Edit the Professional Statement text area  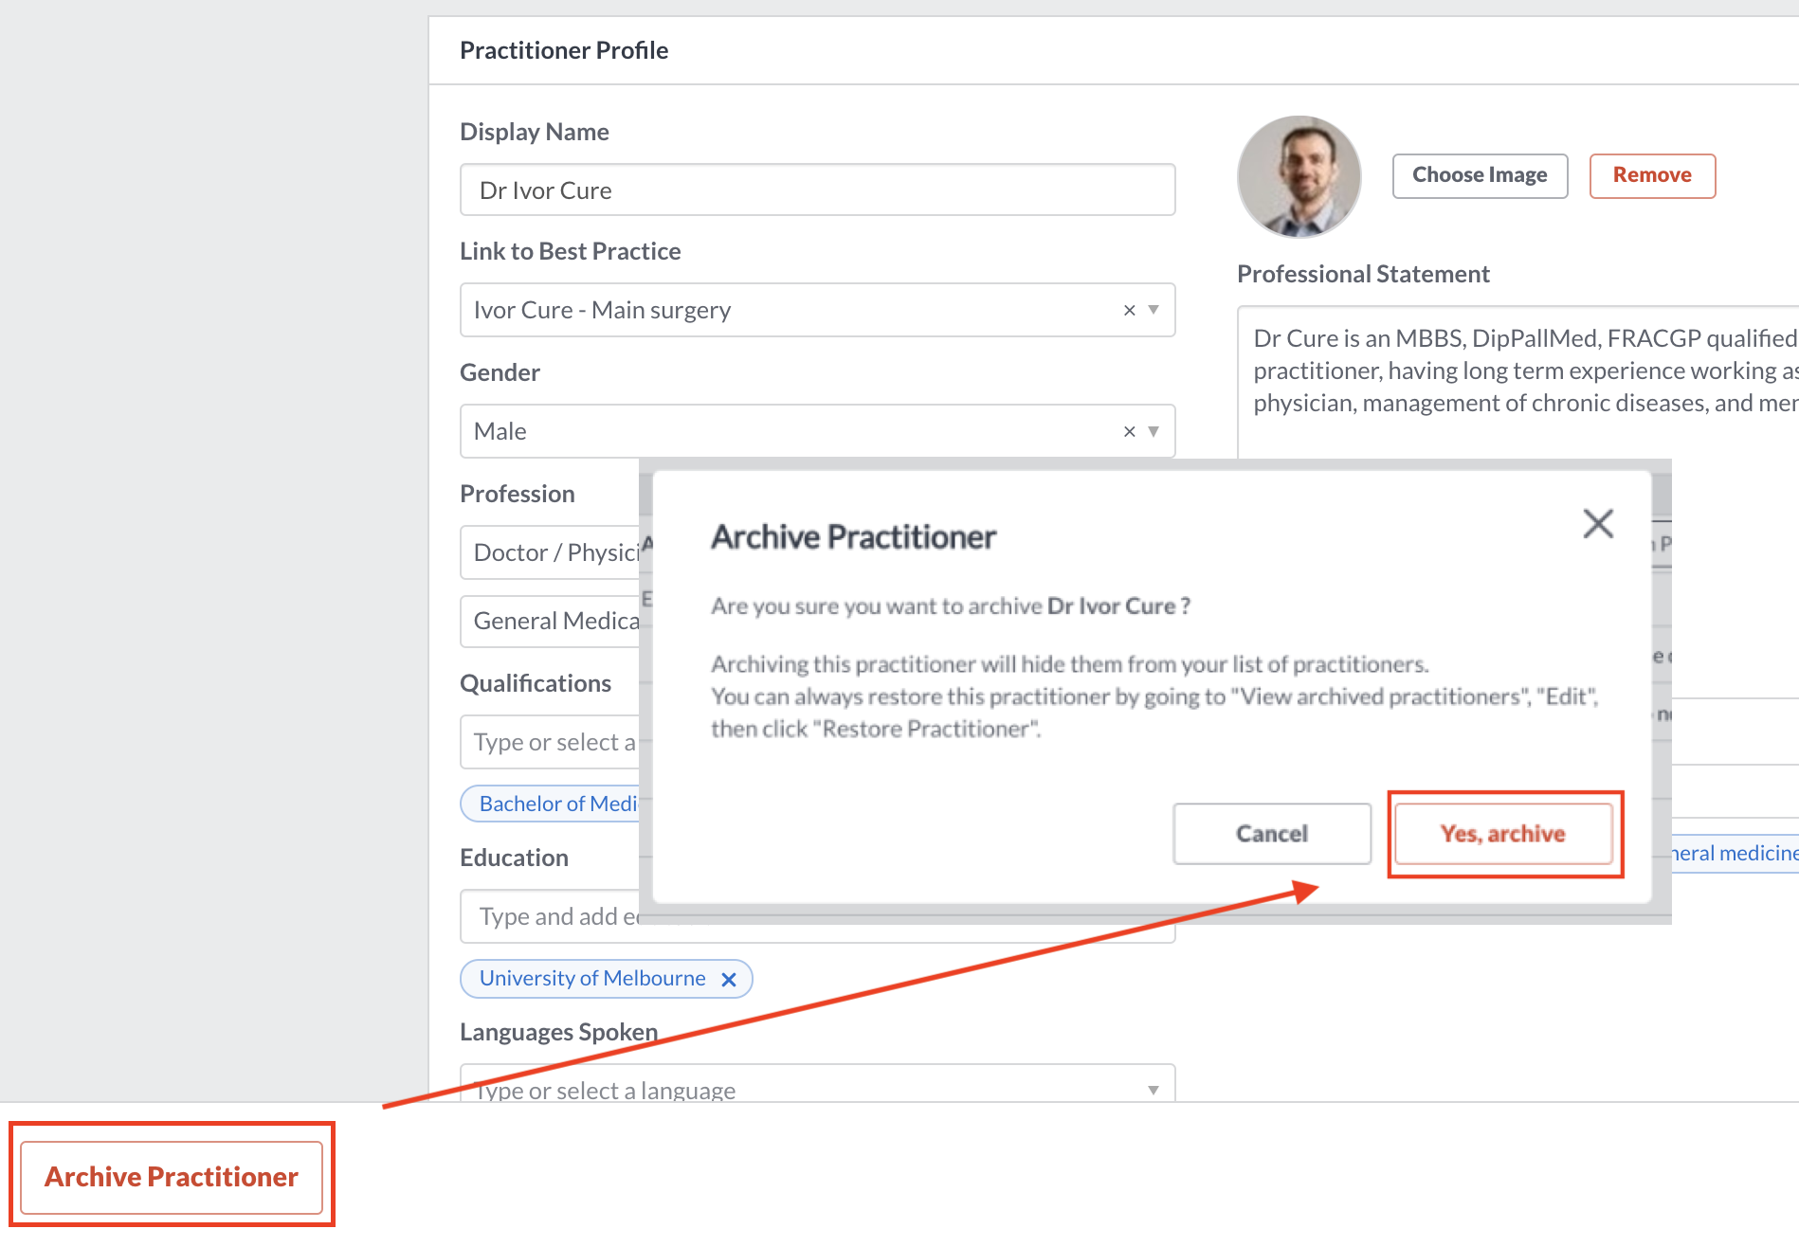1517,382
